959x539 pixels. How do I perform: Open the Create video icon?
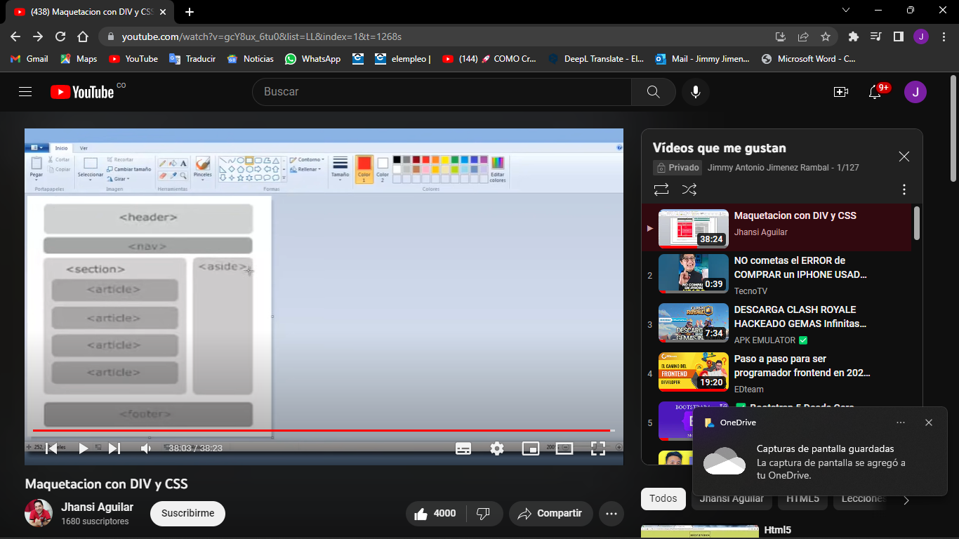(840, 92)
